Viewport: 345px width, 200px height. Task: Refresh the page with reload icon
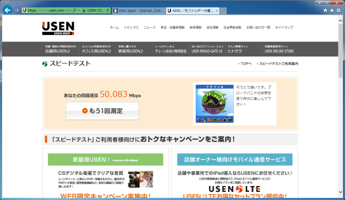pos(107,10)
